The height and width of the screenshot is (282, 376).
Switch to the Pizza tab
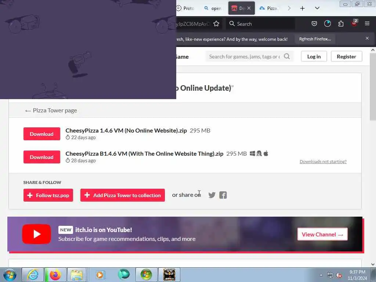[270, 8]
